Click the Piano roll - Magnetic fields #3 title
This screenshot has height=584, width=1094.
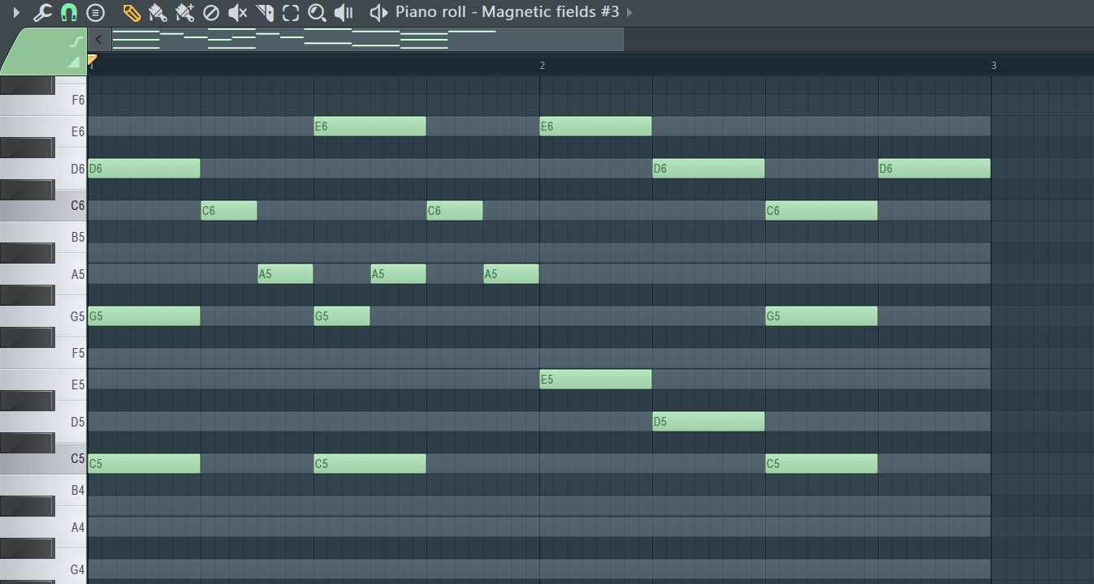[x=507, y=11]
